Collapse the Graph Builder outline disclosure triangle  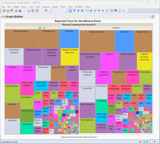pyautogui.click(x=2, y=17)
